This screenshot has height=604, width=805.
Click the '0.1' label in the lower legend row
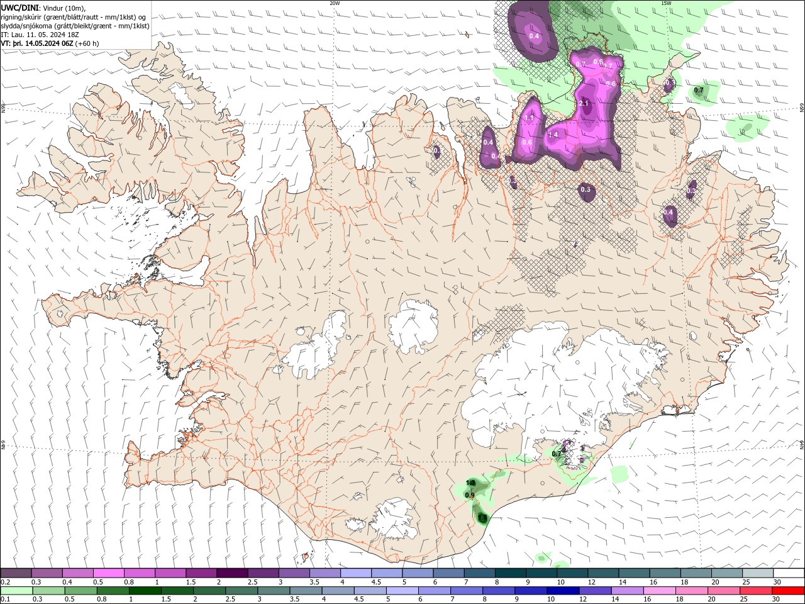(6, 599)
